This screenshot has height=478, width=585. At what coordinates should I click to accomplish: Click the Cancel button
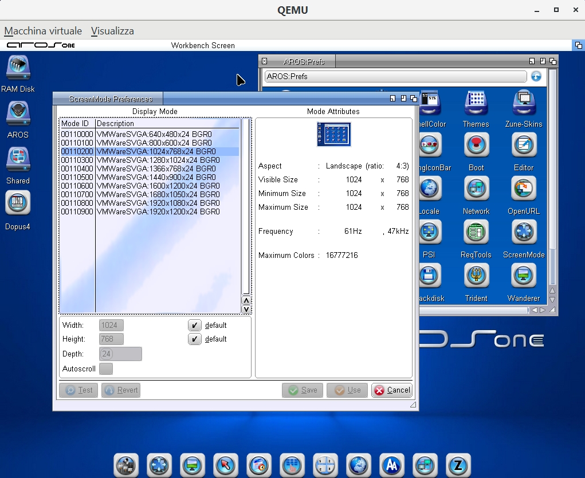392,390
